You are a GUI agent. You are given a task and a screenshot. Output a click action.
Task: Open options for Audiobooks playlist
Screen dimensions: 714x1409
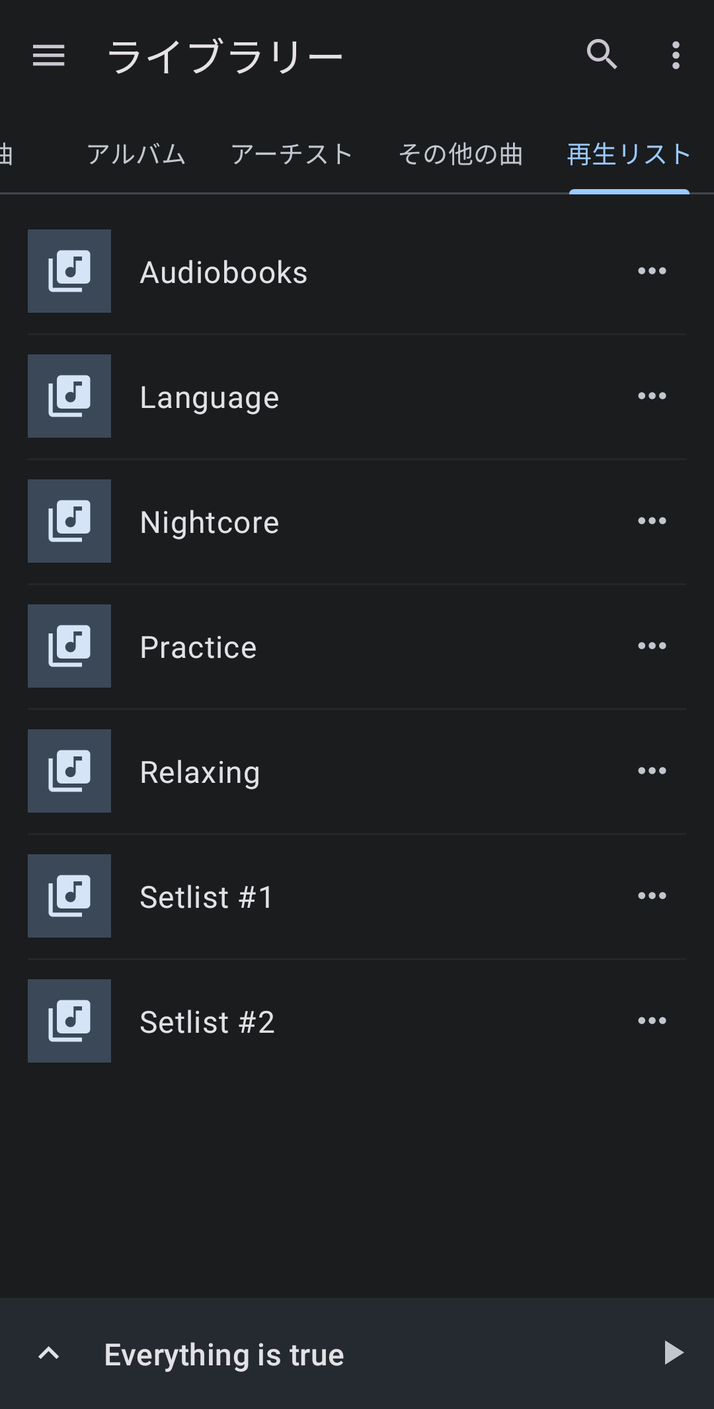(652, 271)
